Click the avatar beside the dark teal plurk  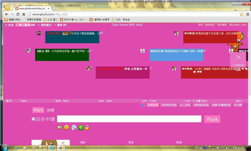(38, 33)
